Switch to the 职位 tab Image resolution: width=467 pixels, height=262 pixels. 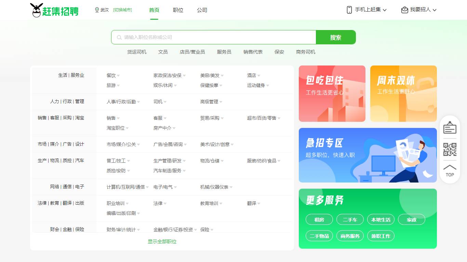(178, 10)
